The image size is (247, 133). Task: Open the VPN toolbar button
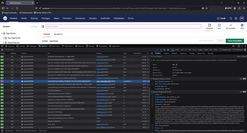coord(228,8)
